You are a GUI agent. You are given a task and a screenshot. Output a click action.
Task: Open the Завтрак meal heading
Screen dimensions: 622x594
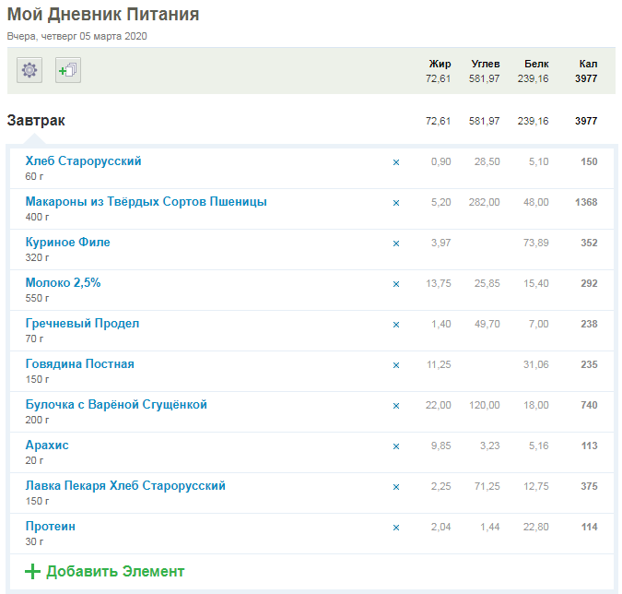coord(36,121)
